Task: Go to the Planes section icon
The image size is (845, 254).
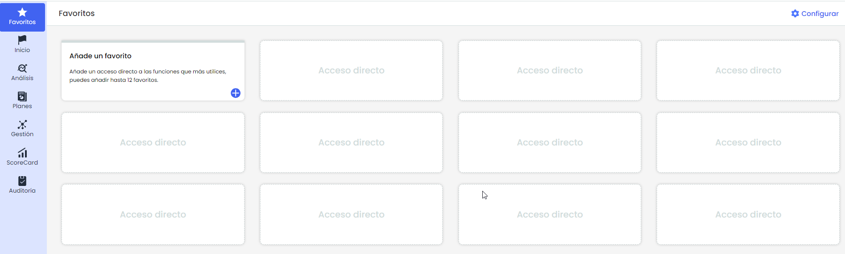Action: 22,97
